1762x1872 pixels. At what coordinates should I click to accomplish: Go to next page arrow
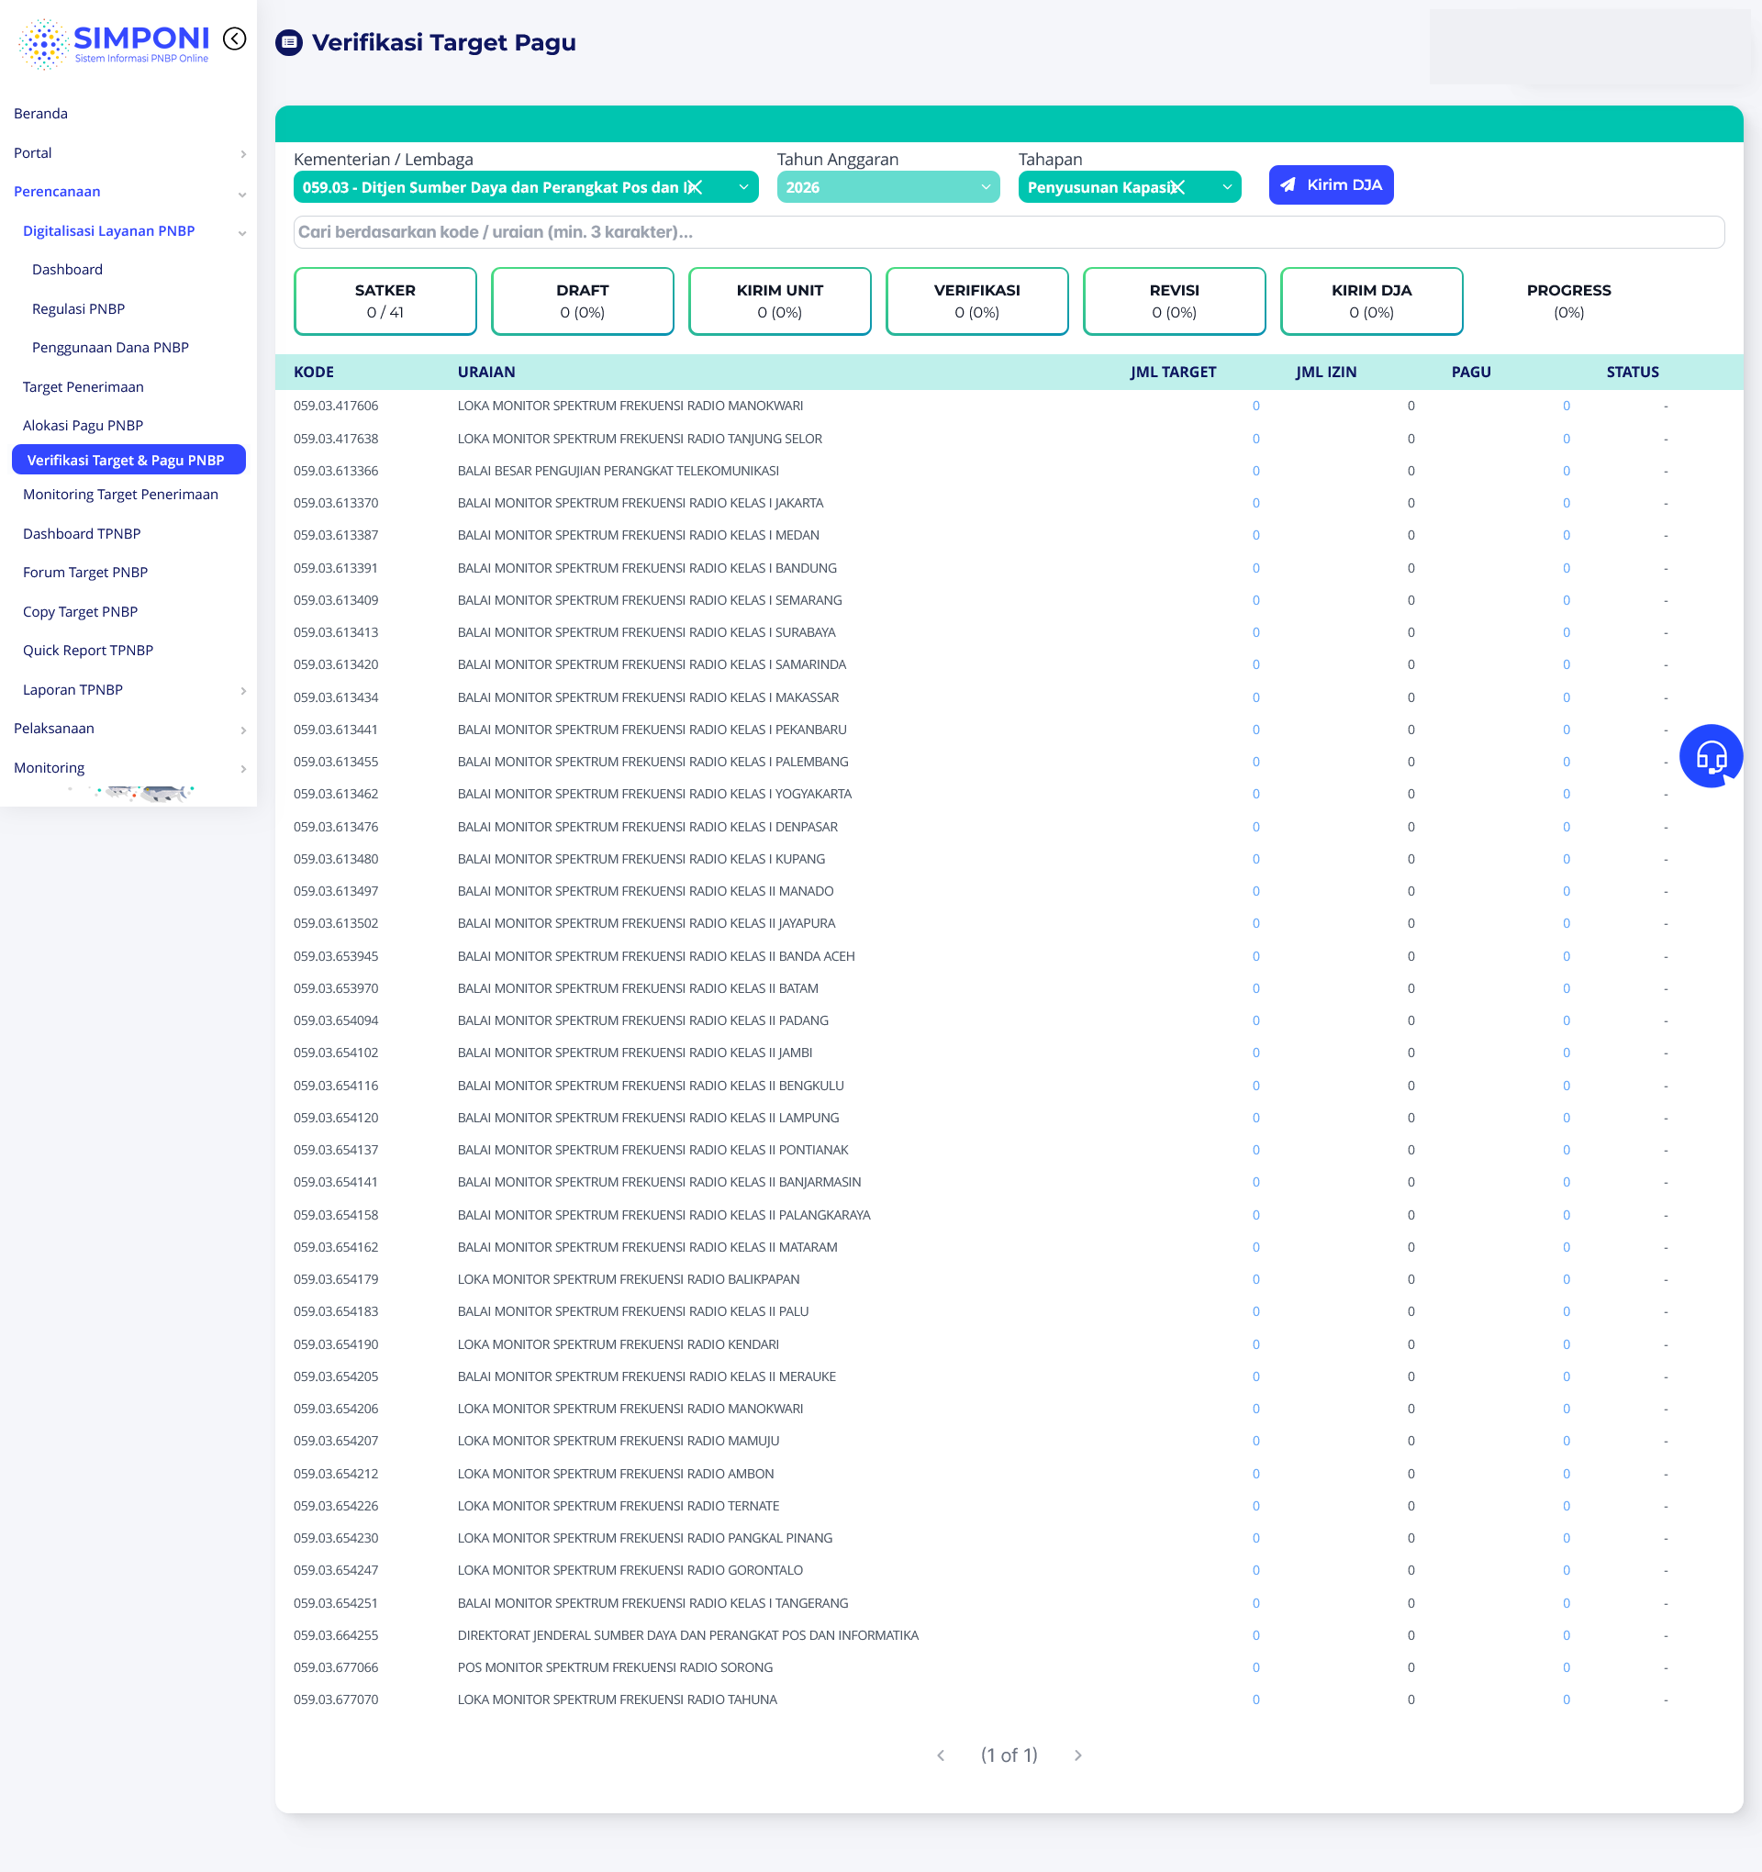[1077, 1755]
